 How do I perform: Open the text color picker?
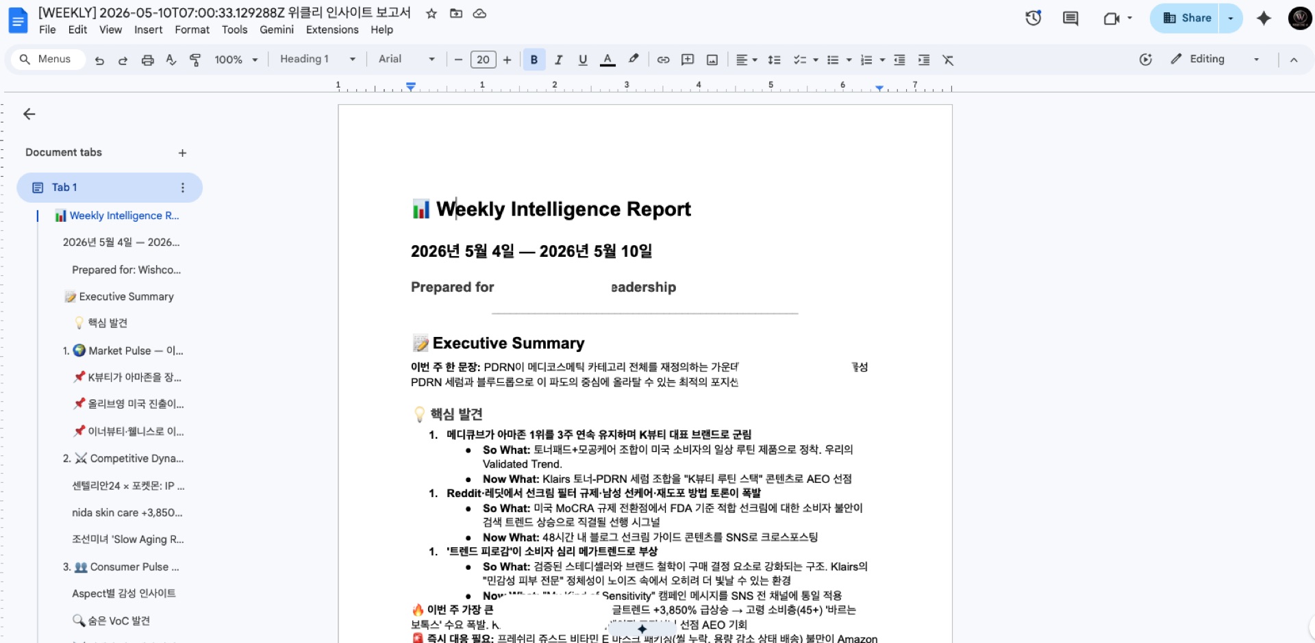click(x=608, y=60)
